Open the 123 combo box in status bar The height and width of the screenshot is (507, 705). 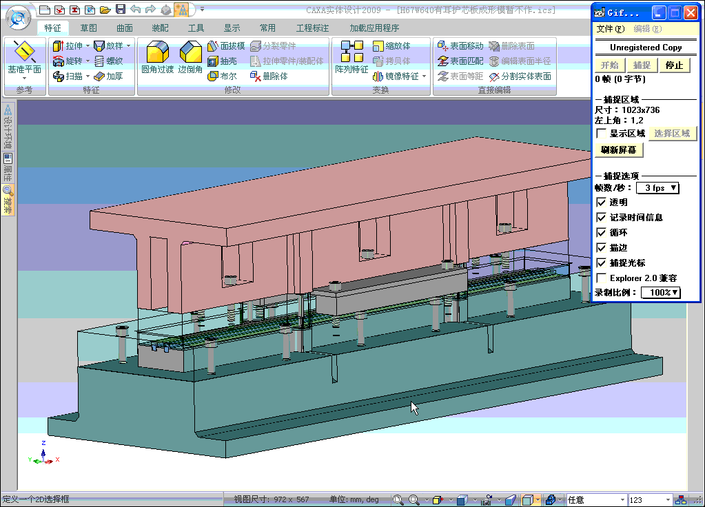[x=650, y=499]
